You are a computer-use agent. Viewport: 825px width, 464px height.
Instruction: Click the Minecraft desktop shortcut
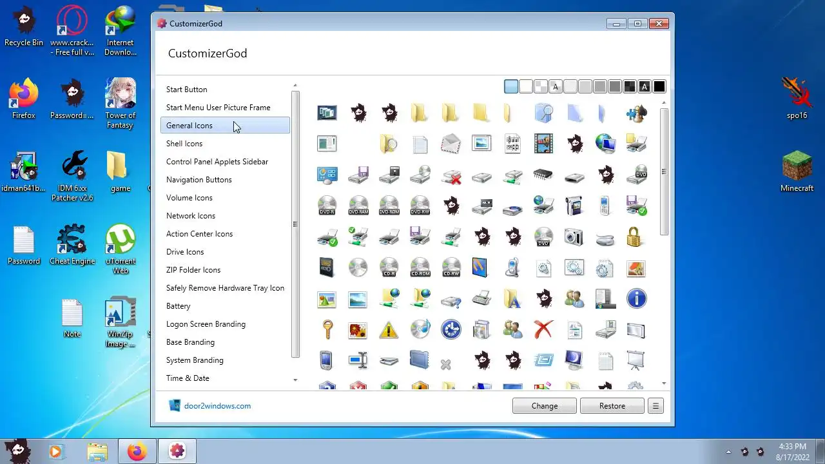[797, 172]
